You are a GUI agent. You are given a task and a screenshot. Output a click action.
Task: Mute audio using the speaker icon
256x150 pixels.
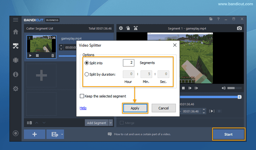point(223,88)
